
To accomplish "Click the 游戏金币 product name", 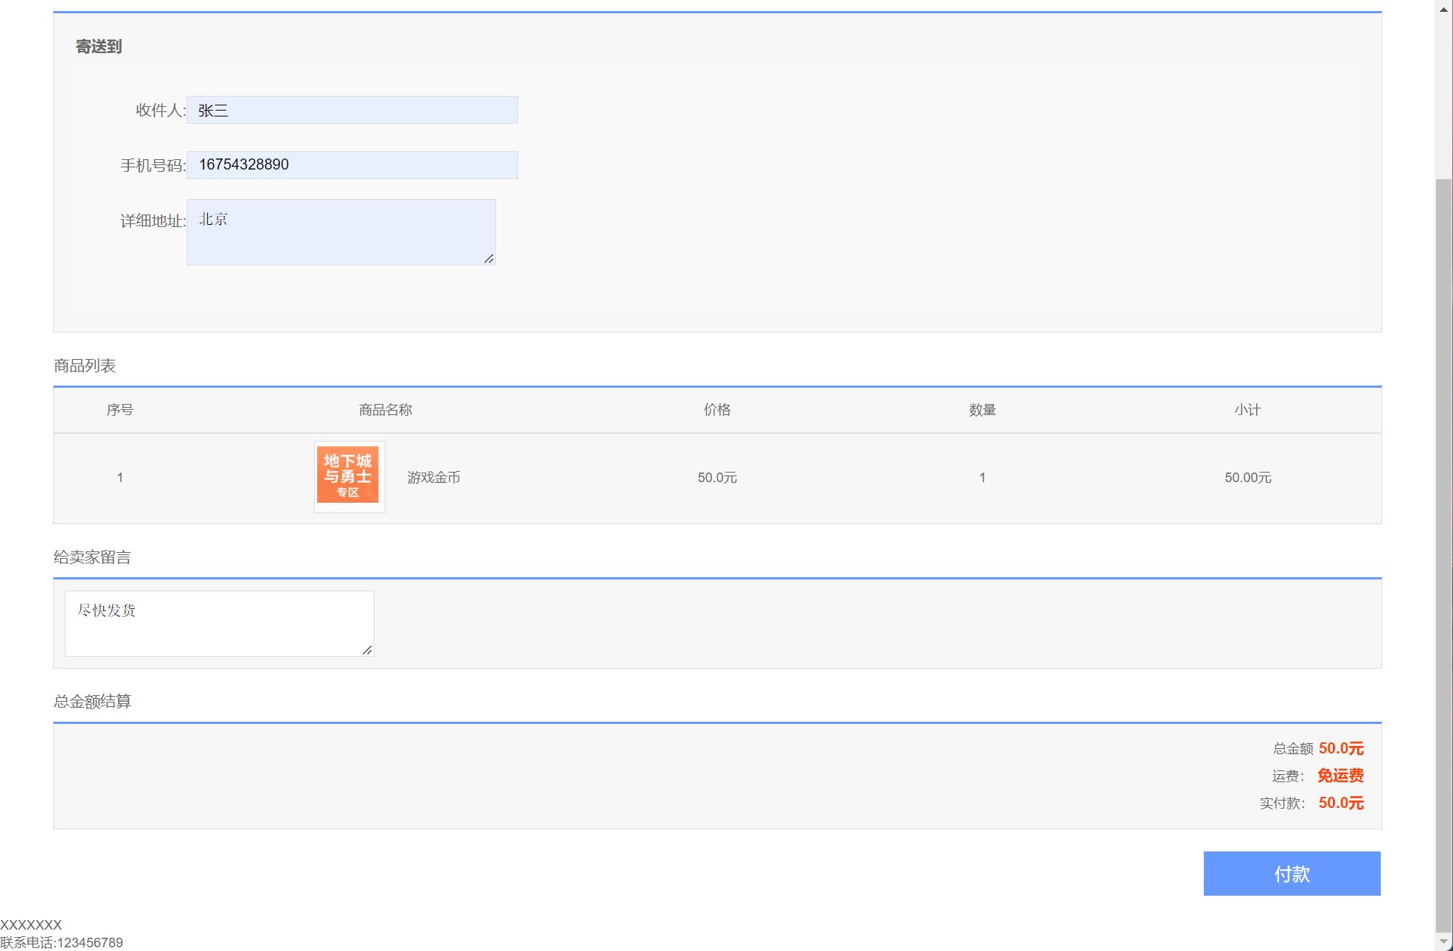I will (x=433, y=478).
